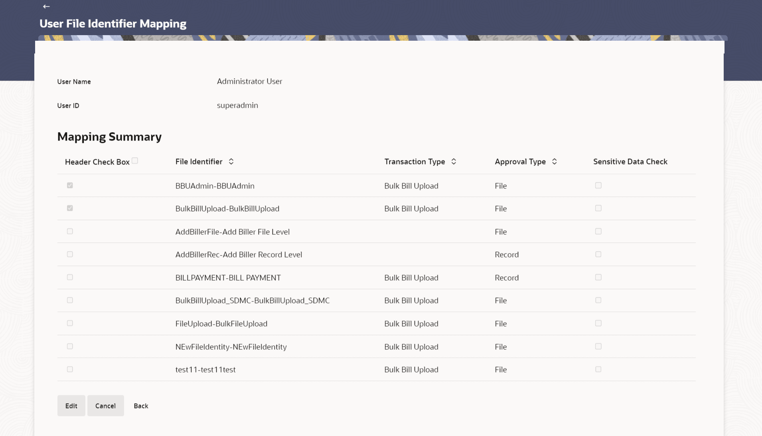The image size is (762, 436).
Task: Click the Back link
Action: click(x=141, y=406)
